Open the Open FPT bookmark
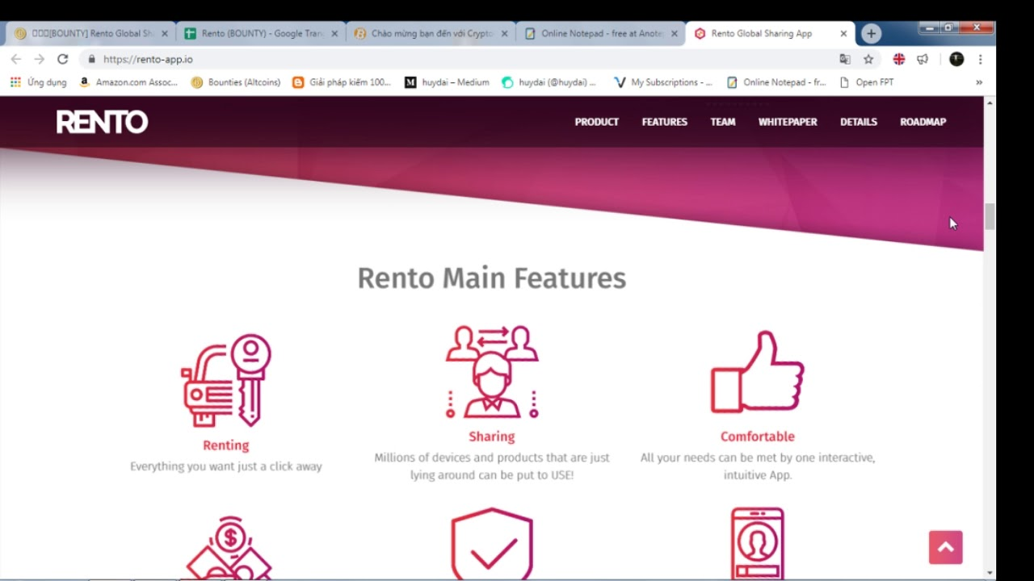The width and height of the screenshot is (1034, 581). tap(867, 82)
